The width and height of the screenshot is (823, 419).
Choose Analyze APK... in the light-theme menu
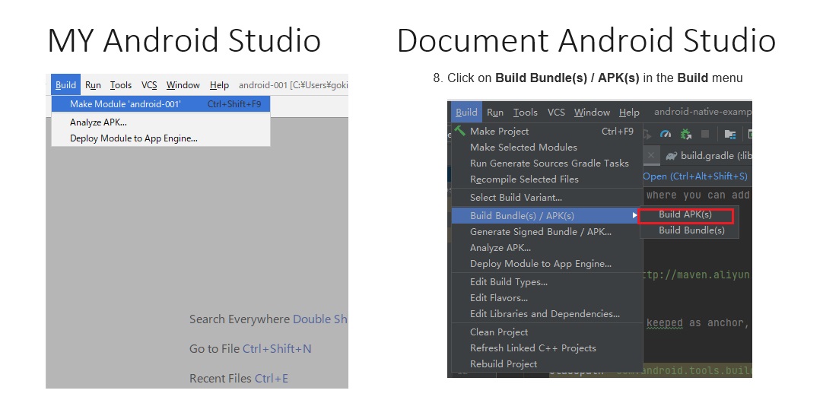point(98,122)
